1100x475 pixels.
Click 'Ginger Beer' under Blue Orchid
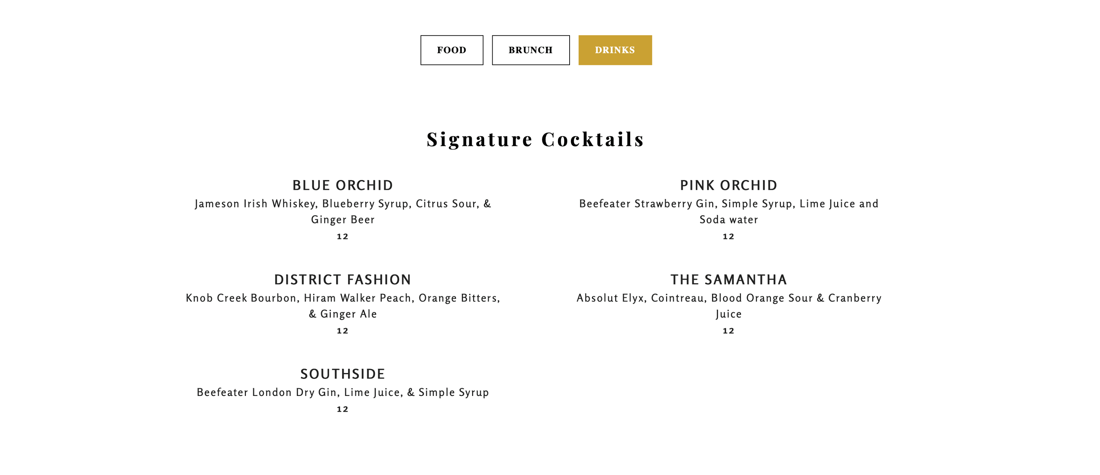point(342,220)
